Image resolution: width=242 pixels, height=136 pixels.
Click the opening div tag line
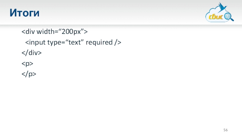click(x=54, y=31)
